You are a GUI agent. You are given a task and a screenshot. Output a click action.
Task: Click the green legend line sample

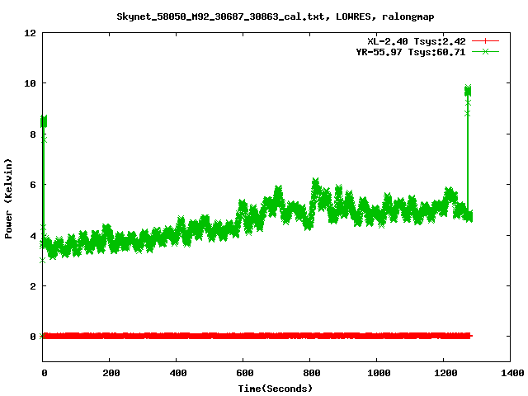[x=485, y=51]
